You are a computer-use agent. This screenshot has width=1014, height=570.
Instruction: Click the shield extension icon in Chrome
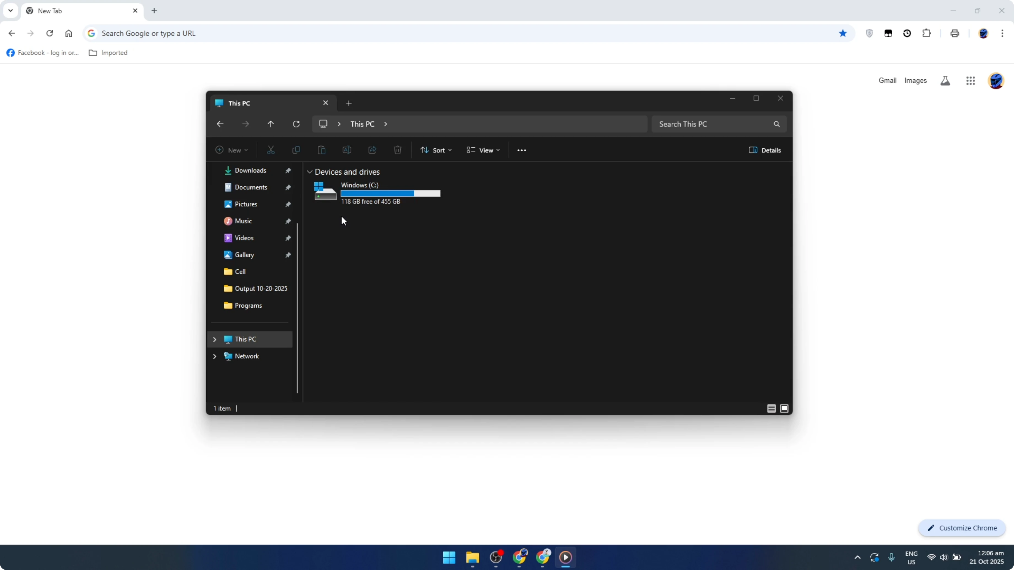(870, 33)
